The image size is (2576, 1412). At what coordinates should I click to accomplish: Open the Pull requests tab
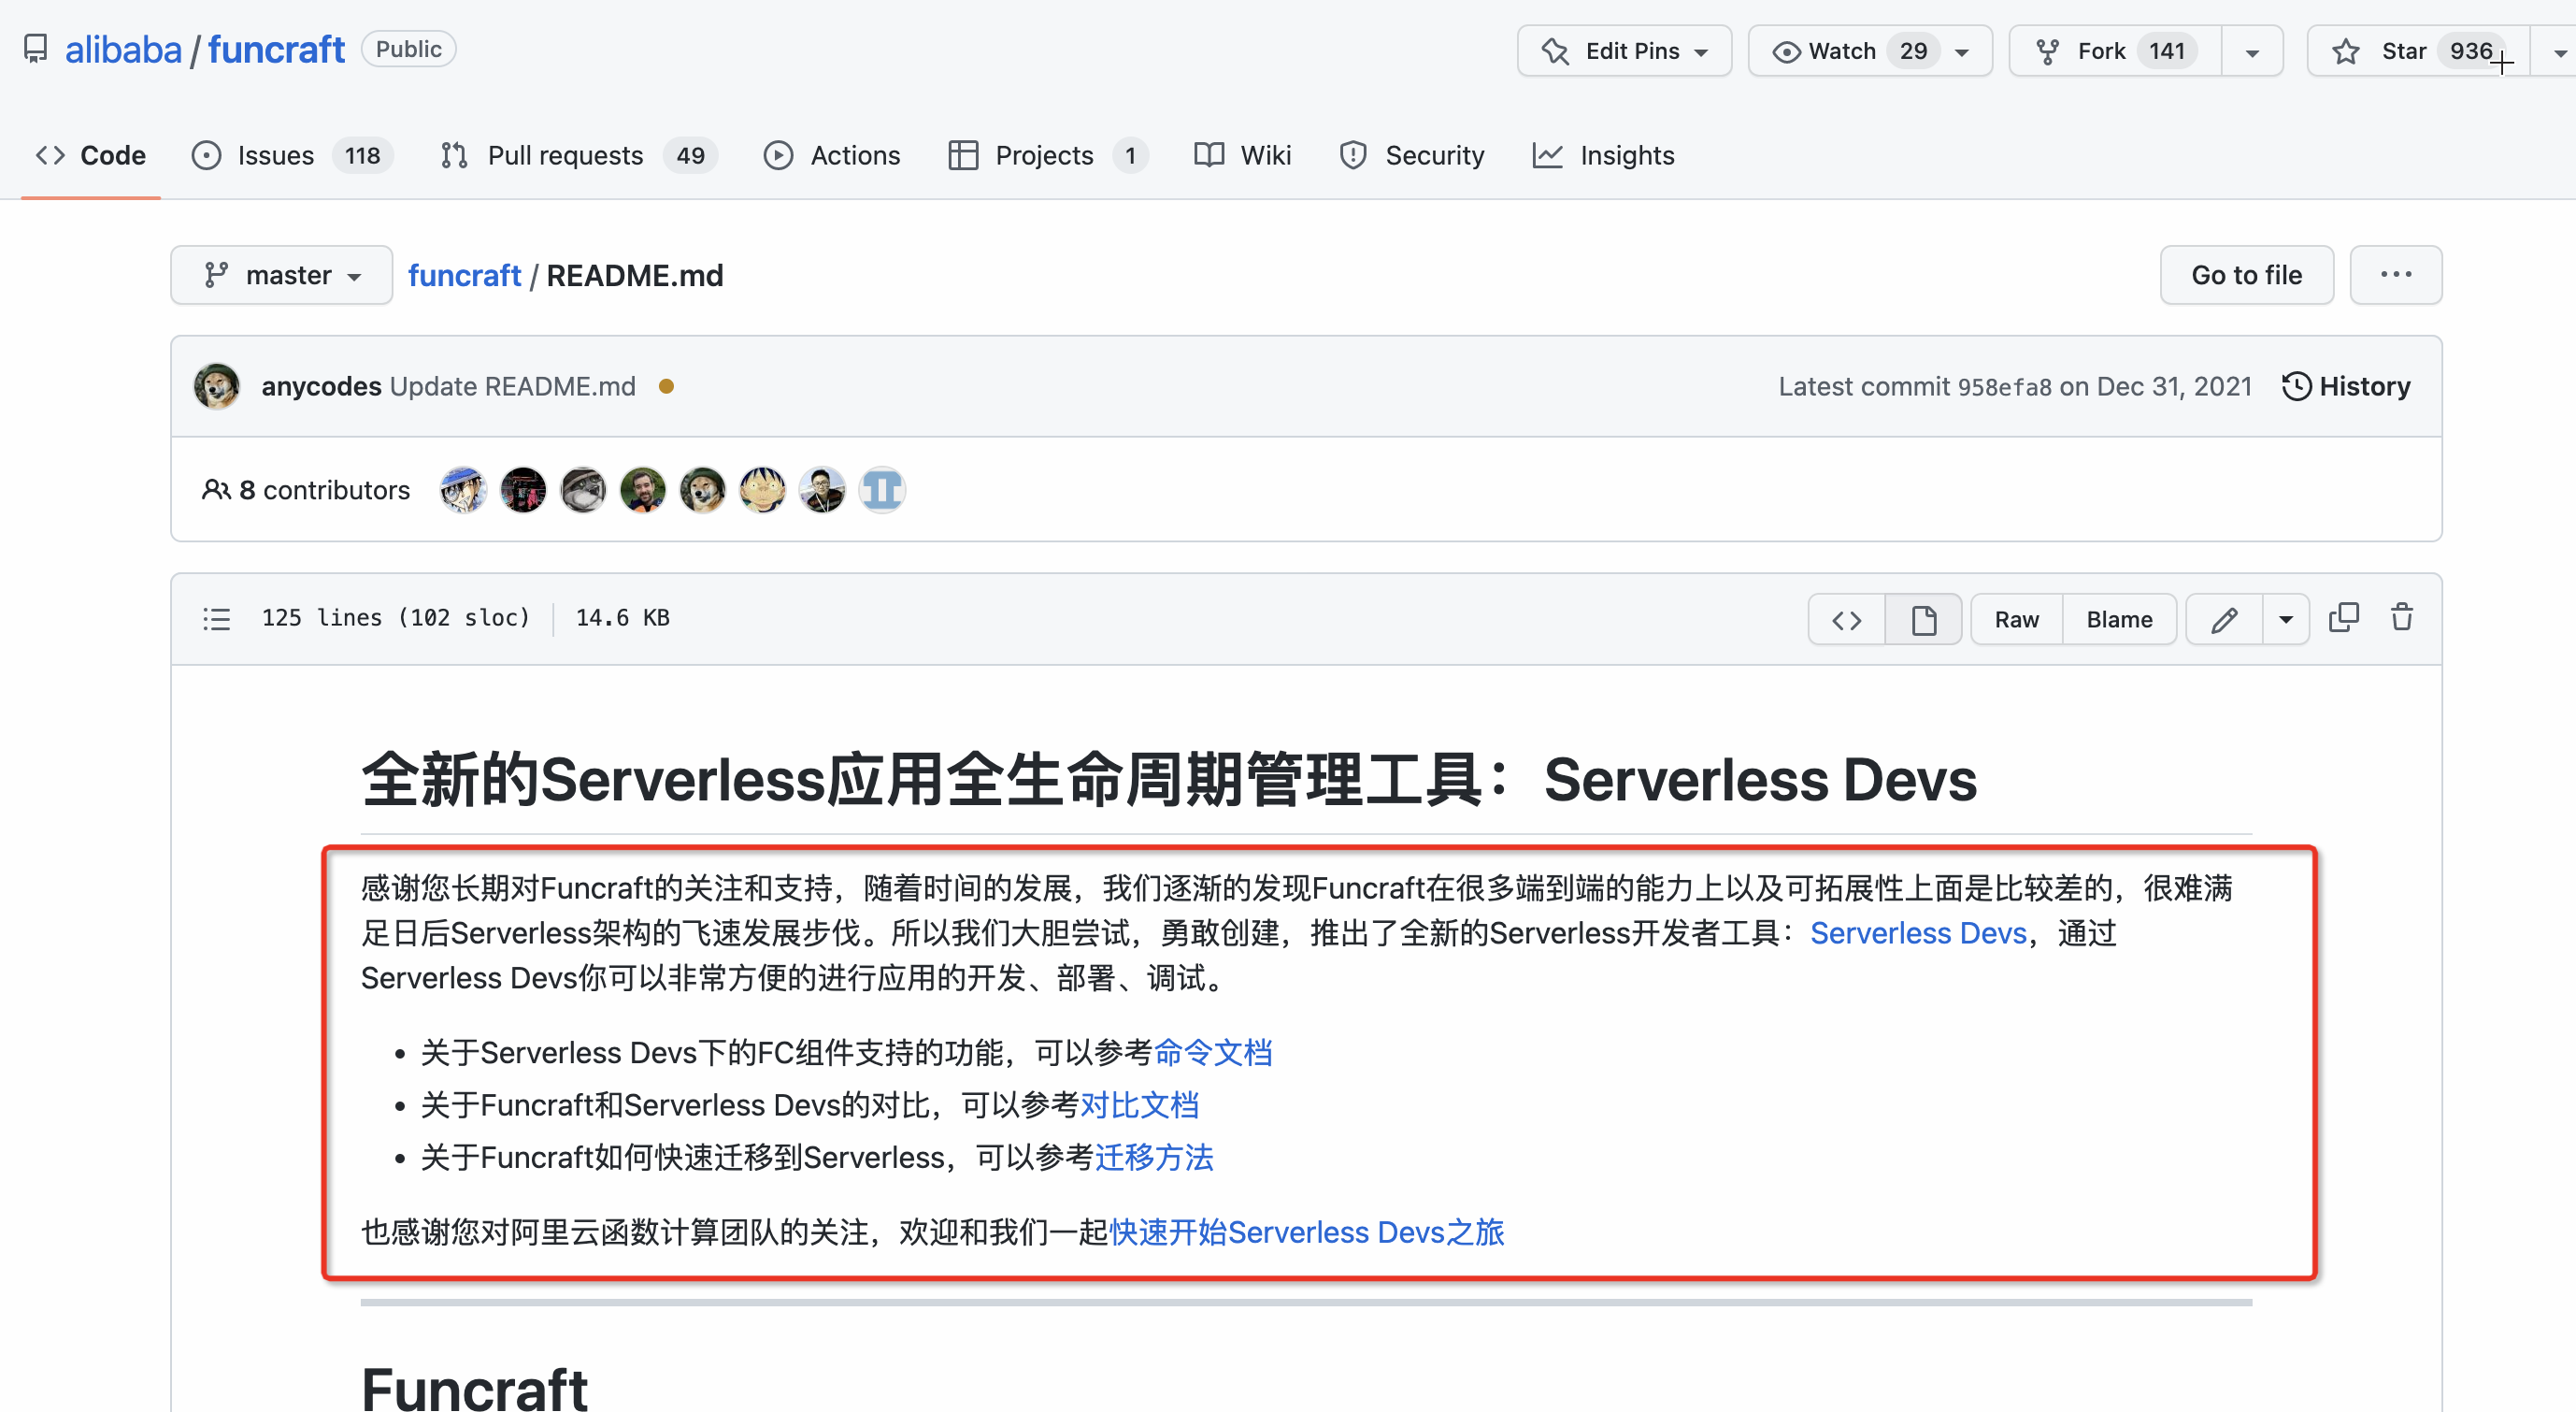[578, 155]
